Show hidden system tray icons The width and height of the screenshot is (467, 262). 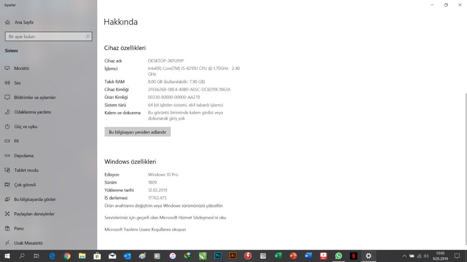[x=404, y=256]
